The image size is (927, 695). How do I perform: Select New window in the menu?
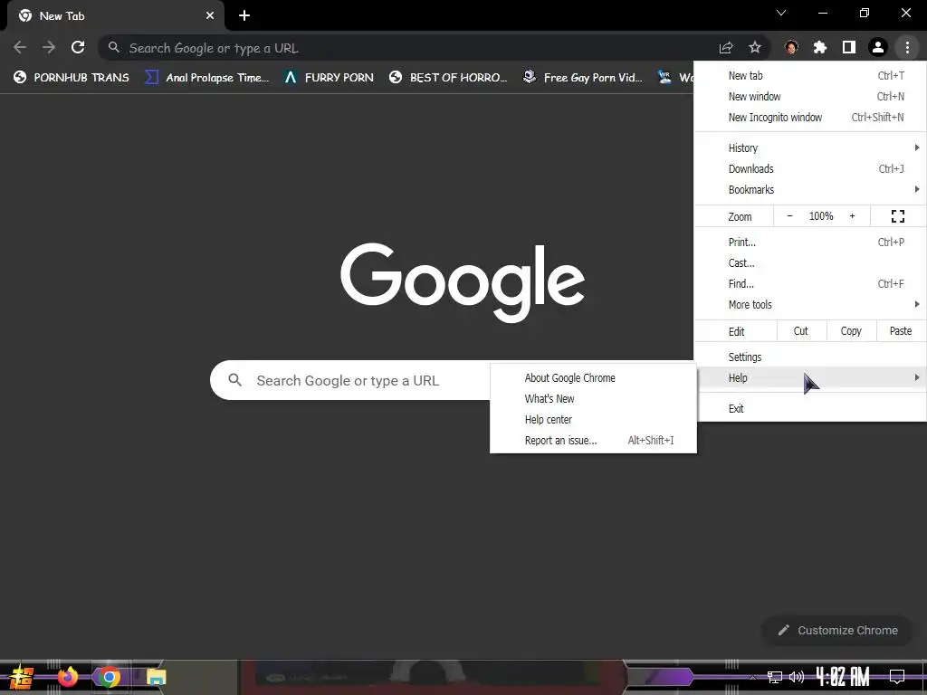810,96
